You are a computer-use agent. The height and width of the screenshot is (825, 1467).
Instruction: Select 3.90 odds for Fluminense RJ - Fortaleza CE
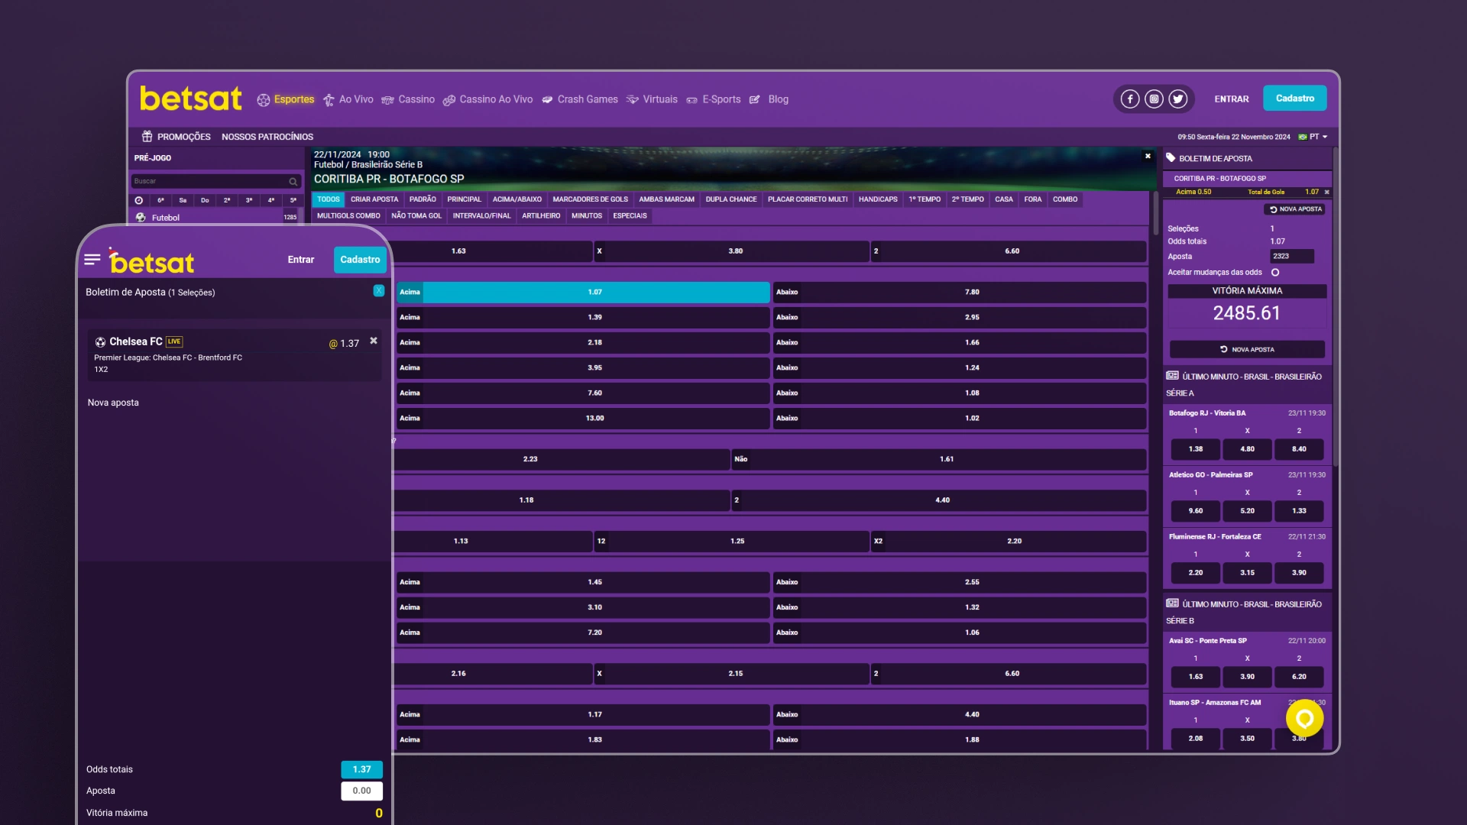[x=1299, y=573]
